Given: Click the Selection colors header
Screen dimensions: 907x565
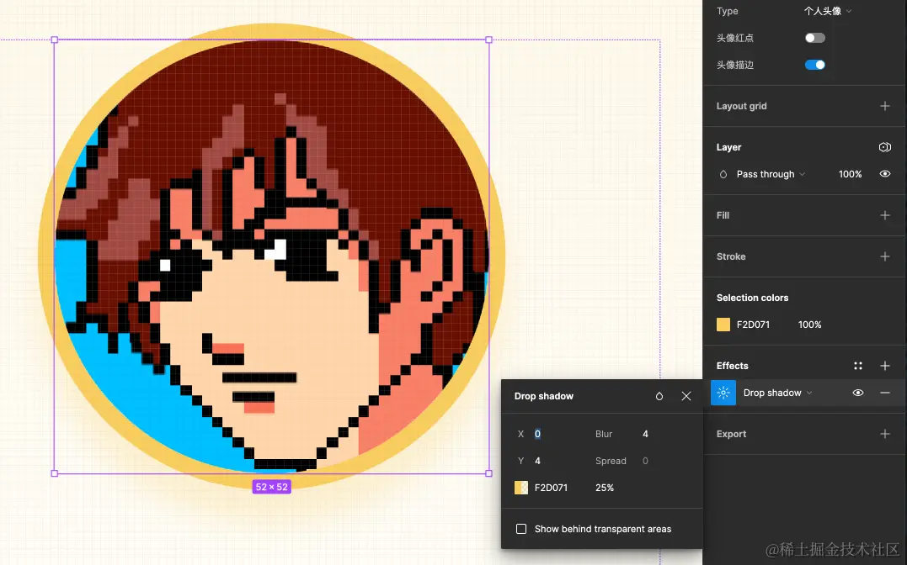Looking at the screenshot, I should [x=752, y=298].
